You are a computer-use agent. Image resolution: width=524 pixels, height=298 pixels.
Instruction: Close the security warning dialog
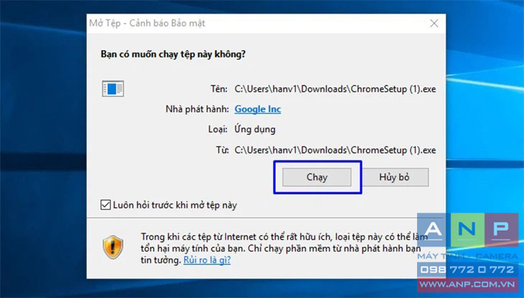coord(434,23)
